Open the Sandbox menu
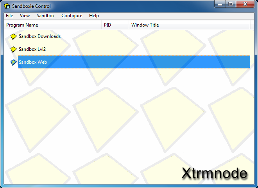This screenshot has height=188, width=258. [x=46, y=16]
